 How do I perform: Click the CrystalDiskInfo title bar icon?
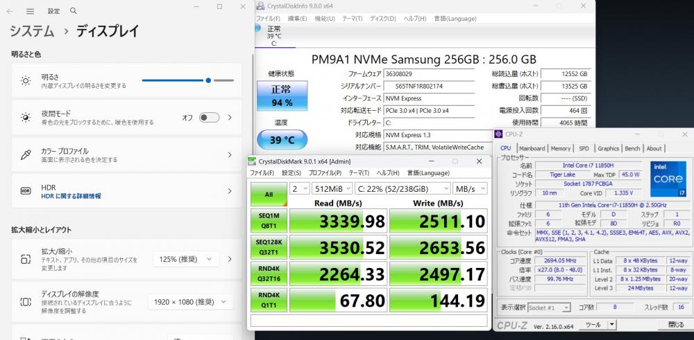coord(261,6)
